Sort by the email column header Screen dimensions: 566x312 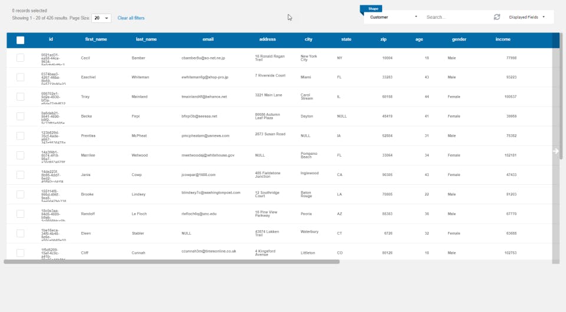point(208,39)
